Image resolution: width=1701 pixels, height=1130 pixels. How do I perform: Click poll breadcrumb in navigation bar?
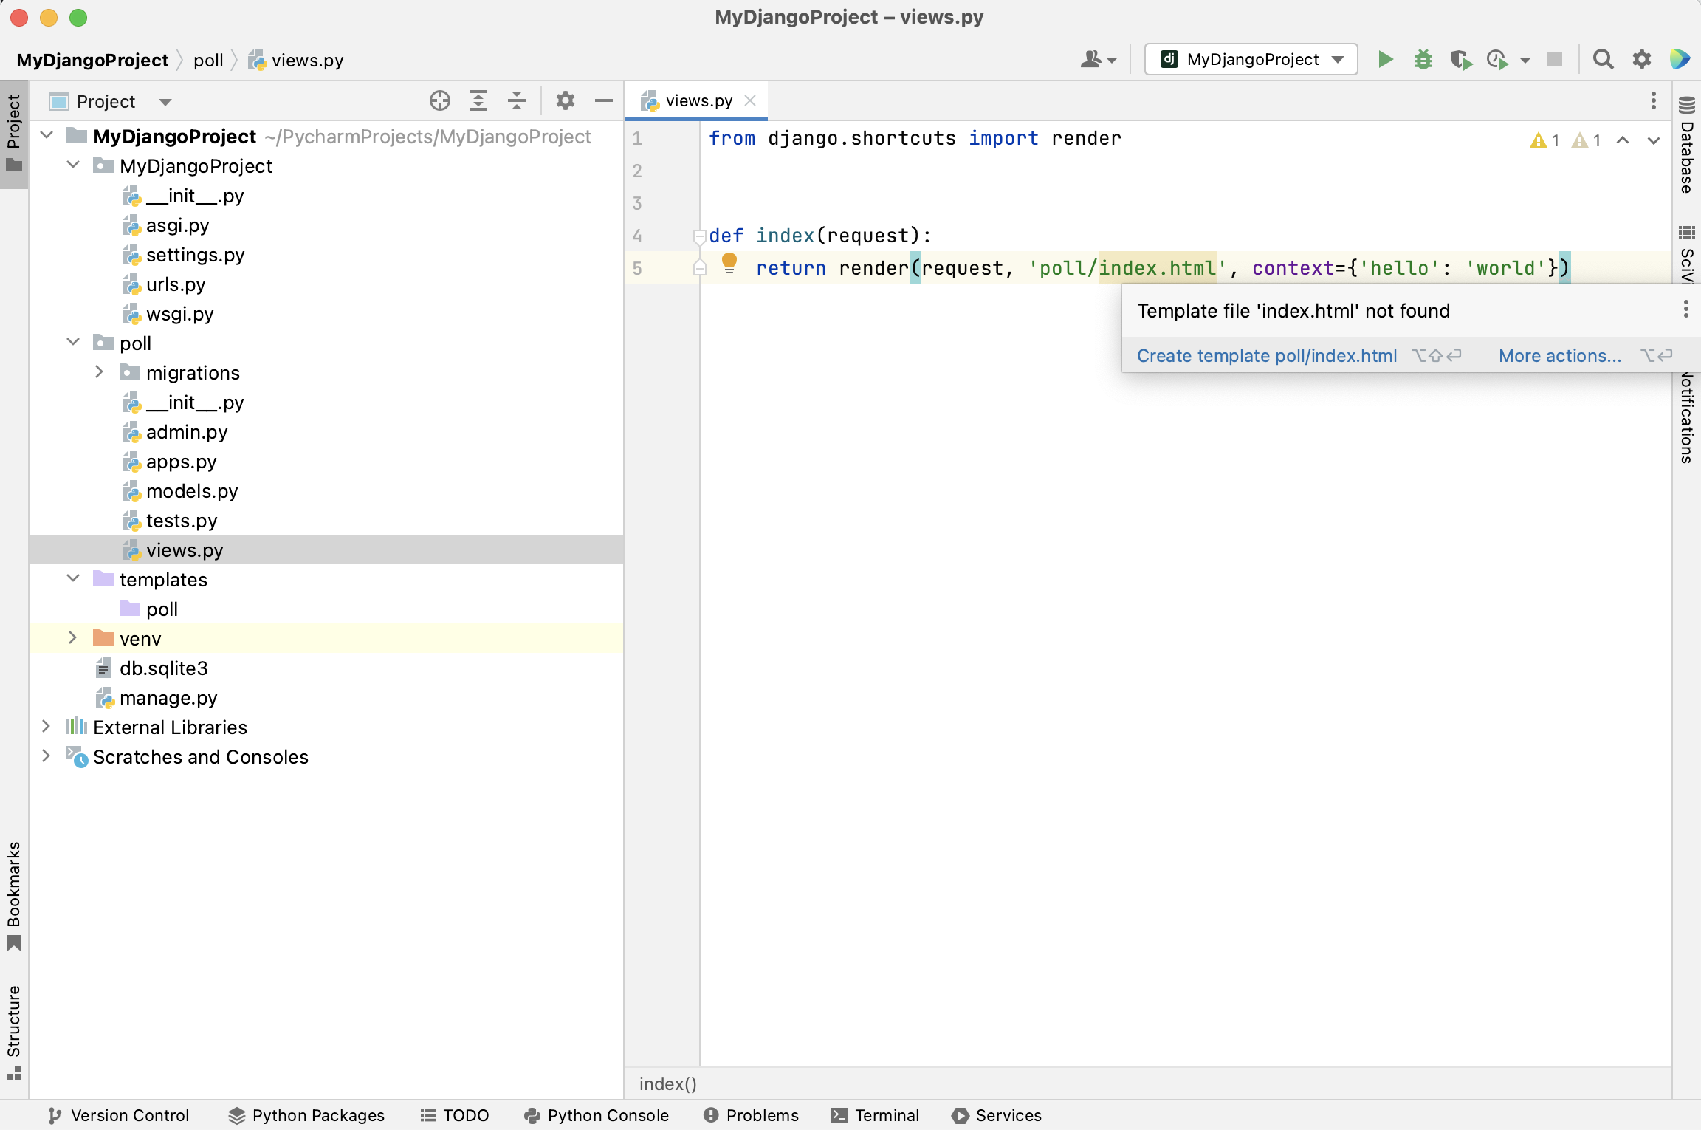coord(208,61)
